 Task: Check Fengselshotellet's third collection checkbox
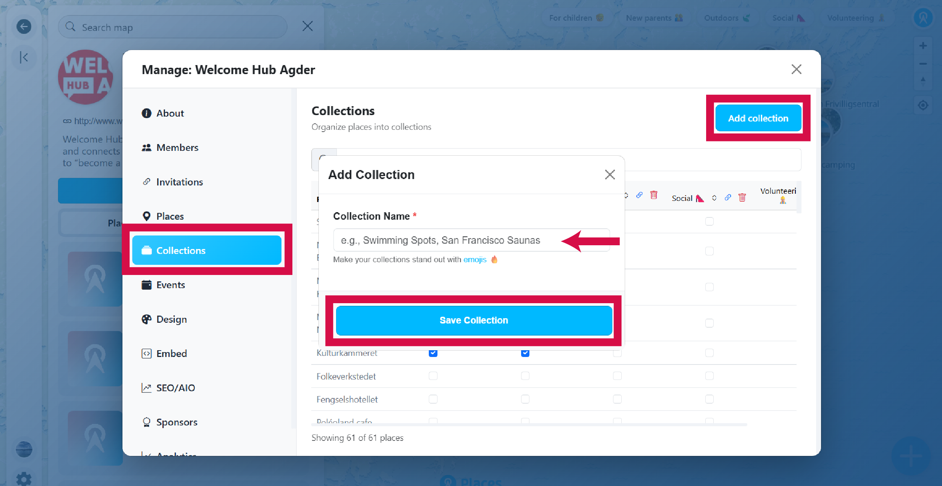(617, 399)
